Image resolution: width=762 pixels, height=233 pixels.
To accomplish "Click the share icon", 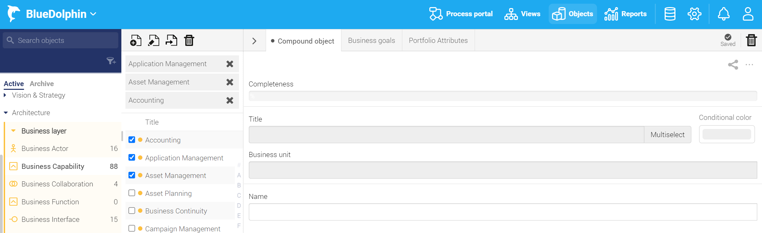I will (x=733, y=65).
